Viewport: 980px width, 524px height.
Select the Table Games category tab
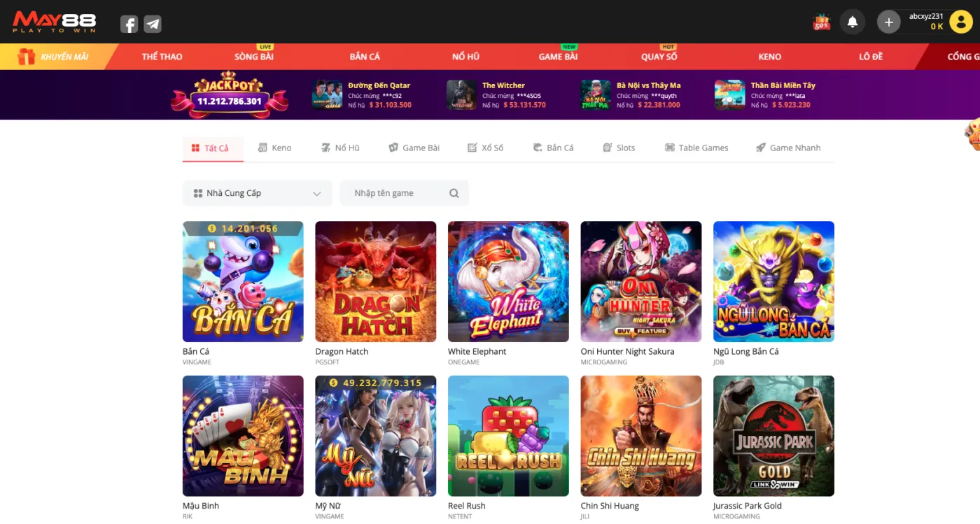coord(696,148)
